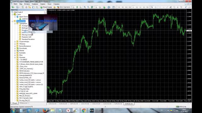
Task: Open the Strategy Tester toolbar icon
Action: (x=37, y=7)
